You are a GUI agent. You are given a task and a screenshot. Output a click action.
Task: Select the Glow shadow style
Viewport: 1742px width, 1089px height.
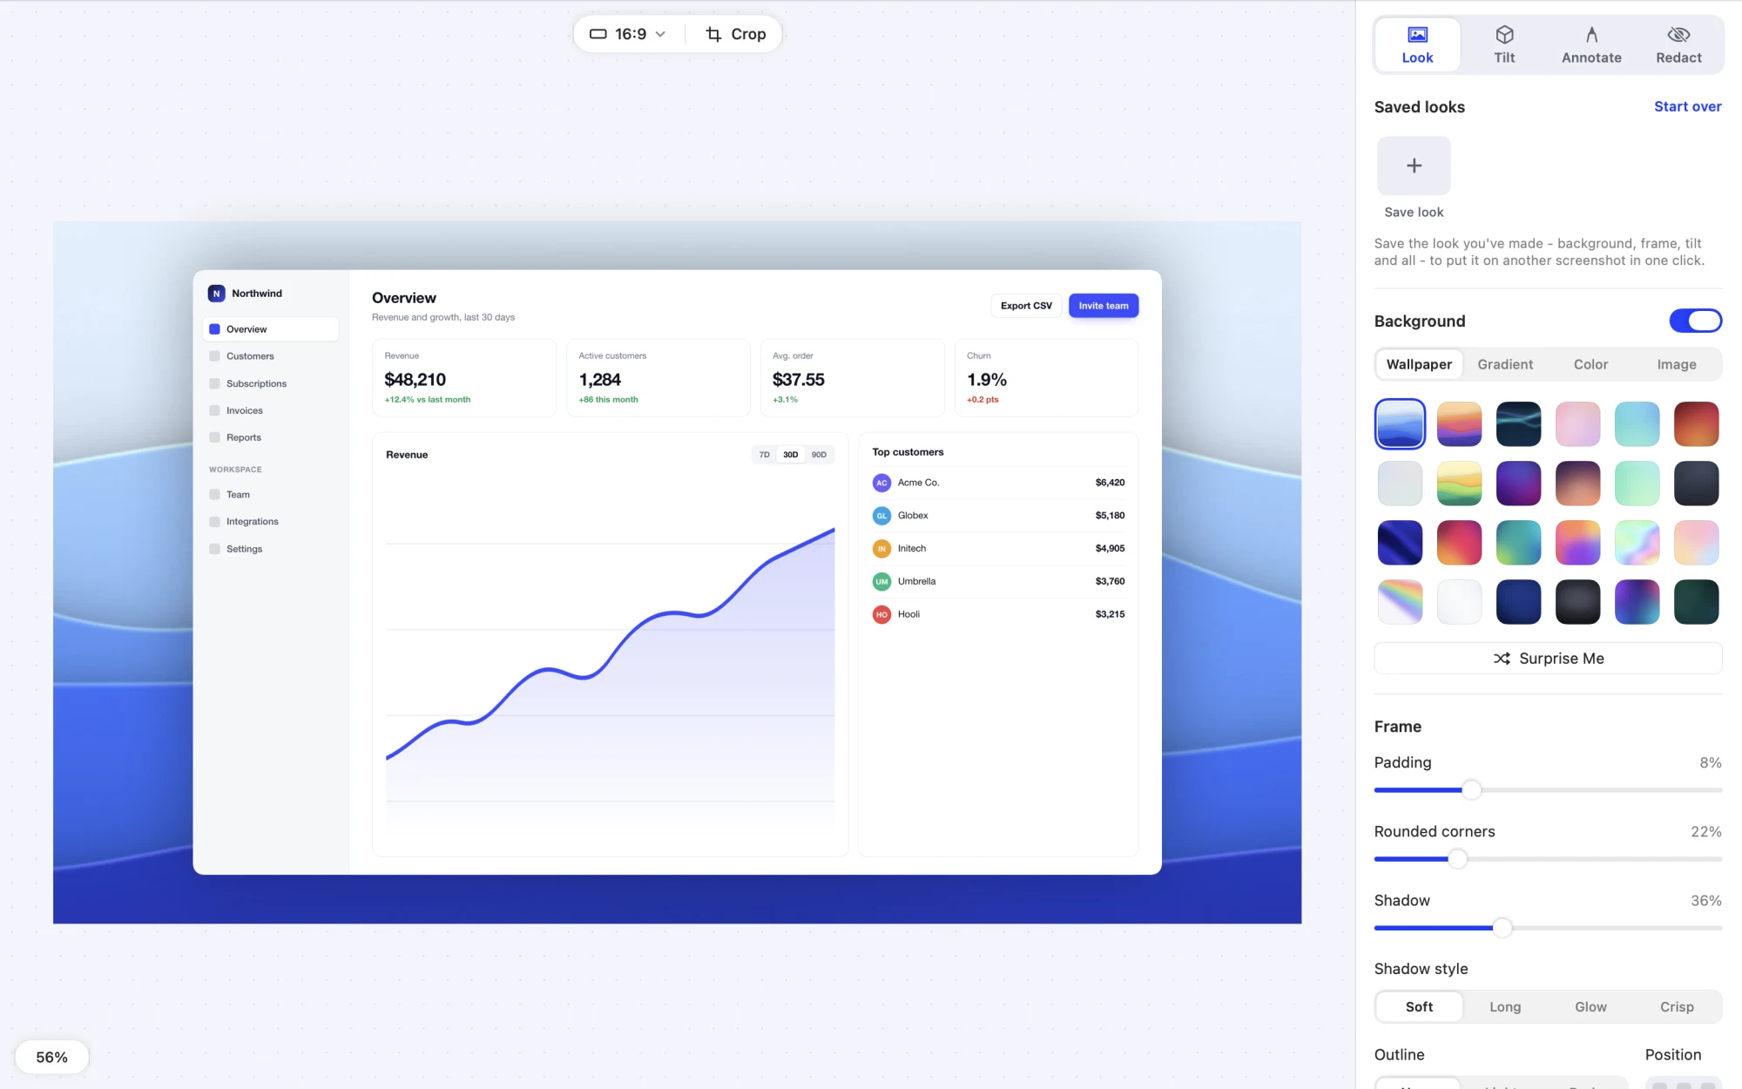click(1590, 1007)
